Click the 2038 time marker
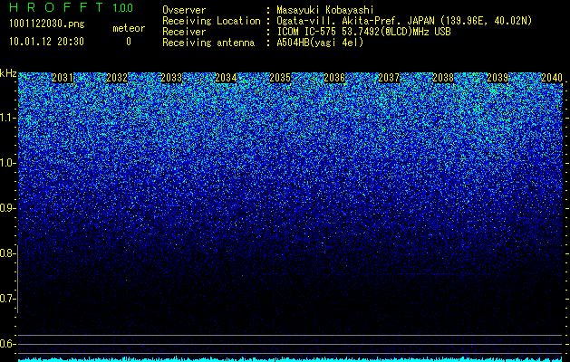Viewport: 570px width, 362px height. point(443,78)
